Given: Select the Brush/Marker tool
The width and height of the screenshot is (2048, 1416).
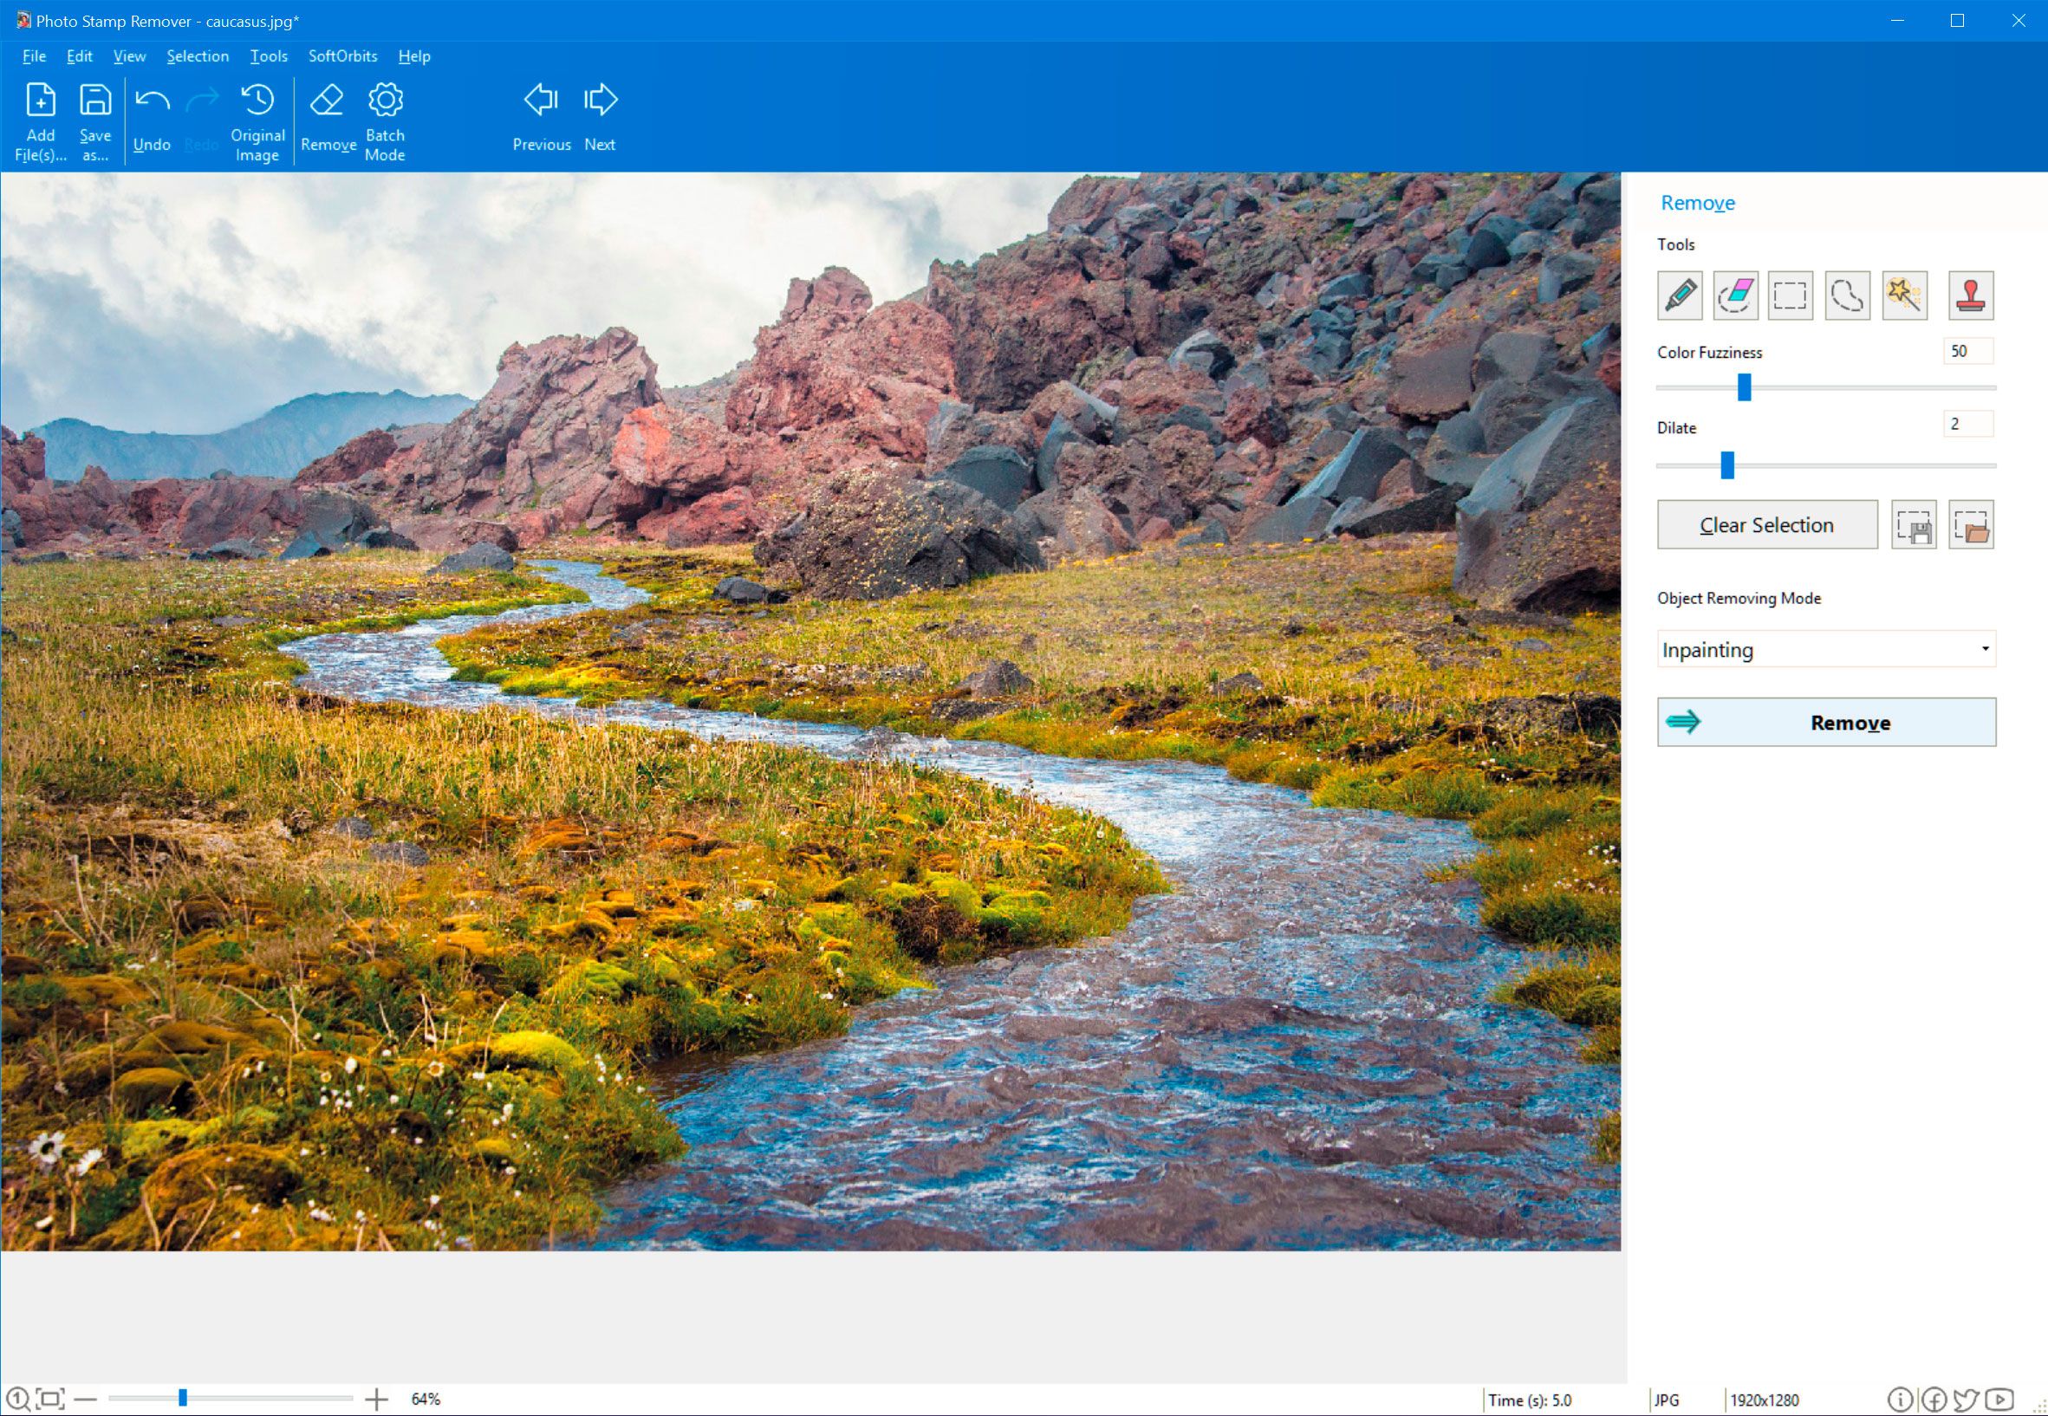Looking at the screenshot, I should 1681,293.
